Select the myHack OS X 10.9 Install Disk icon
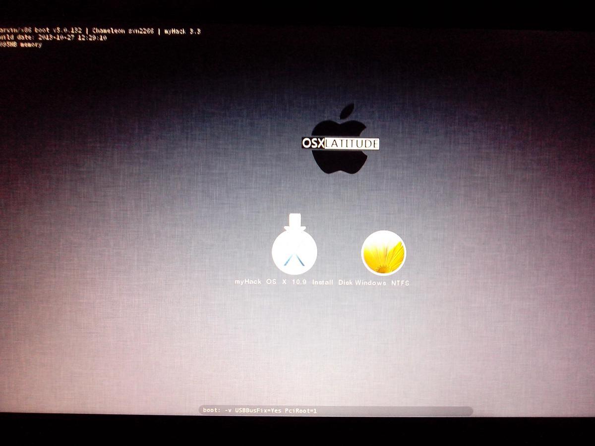 point(295,245)
